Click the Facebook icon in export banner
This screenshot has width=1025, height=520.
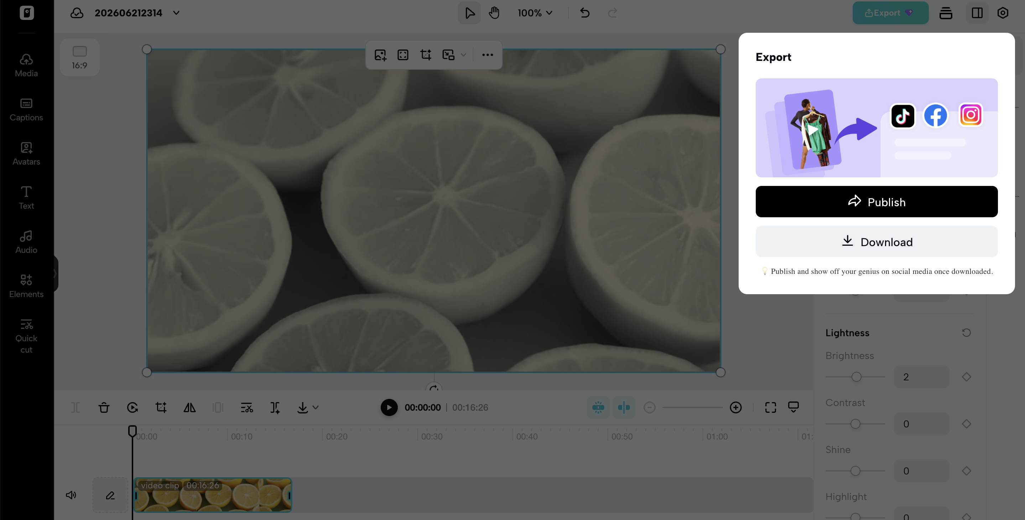click(936, 116)
